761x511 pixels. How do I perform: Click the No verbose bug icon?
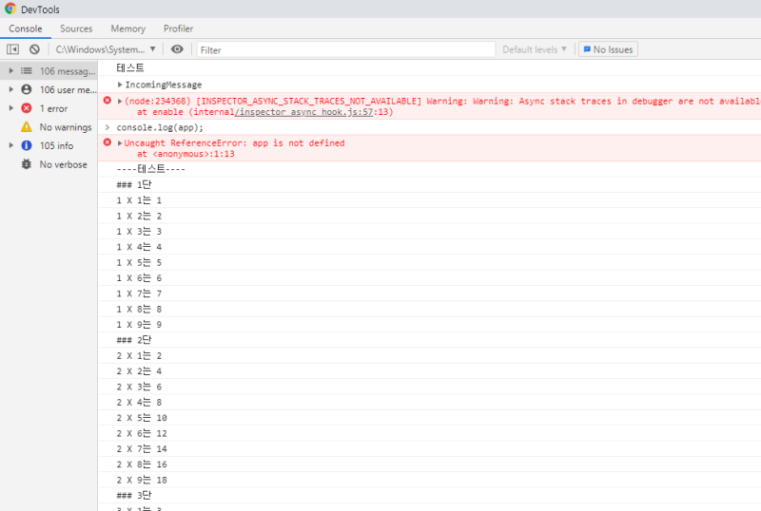coord(27,164)
